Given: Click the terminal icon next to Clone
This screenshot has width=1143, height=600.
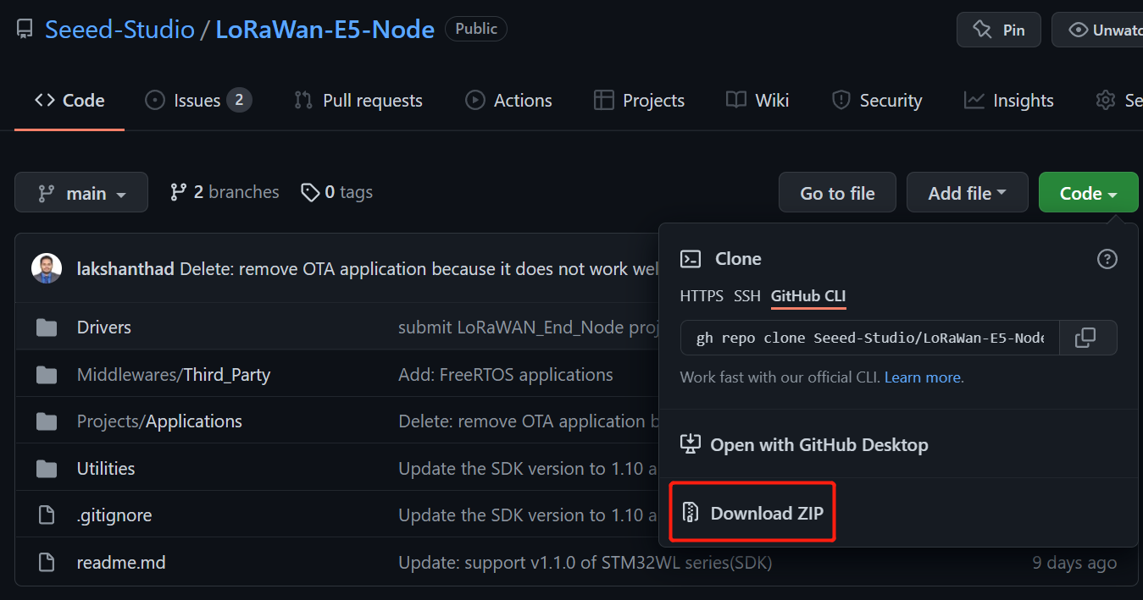Looking at the screenshot, I should tap(691, 259).
